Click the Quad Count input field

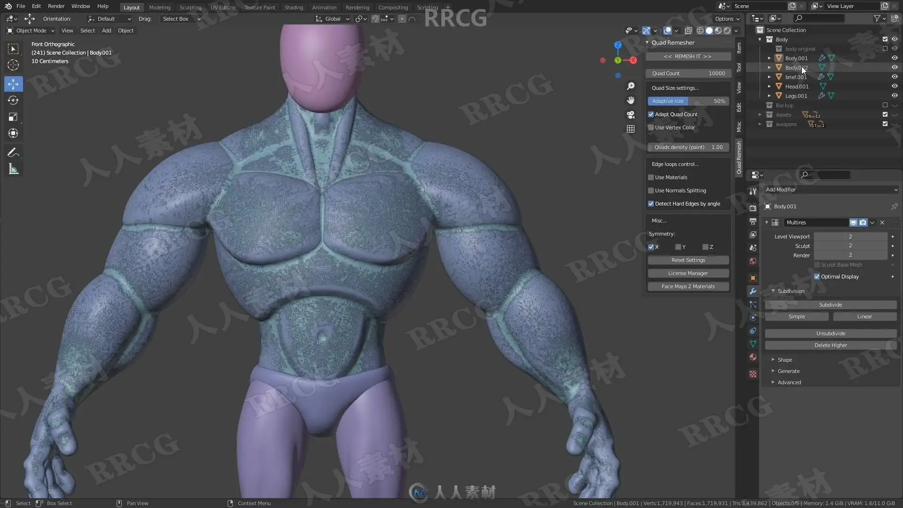(x=688, y=73)
